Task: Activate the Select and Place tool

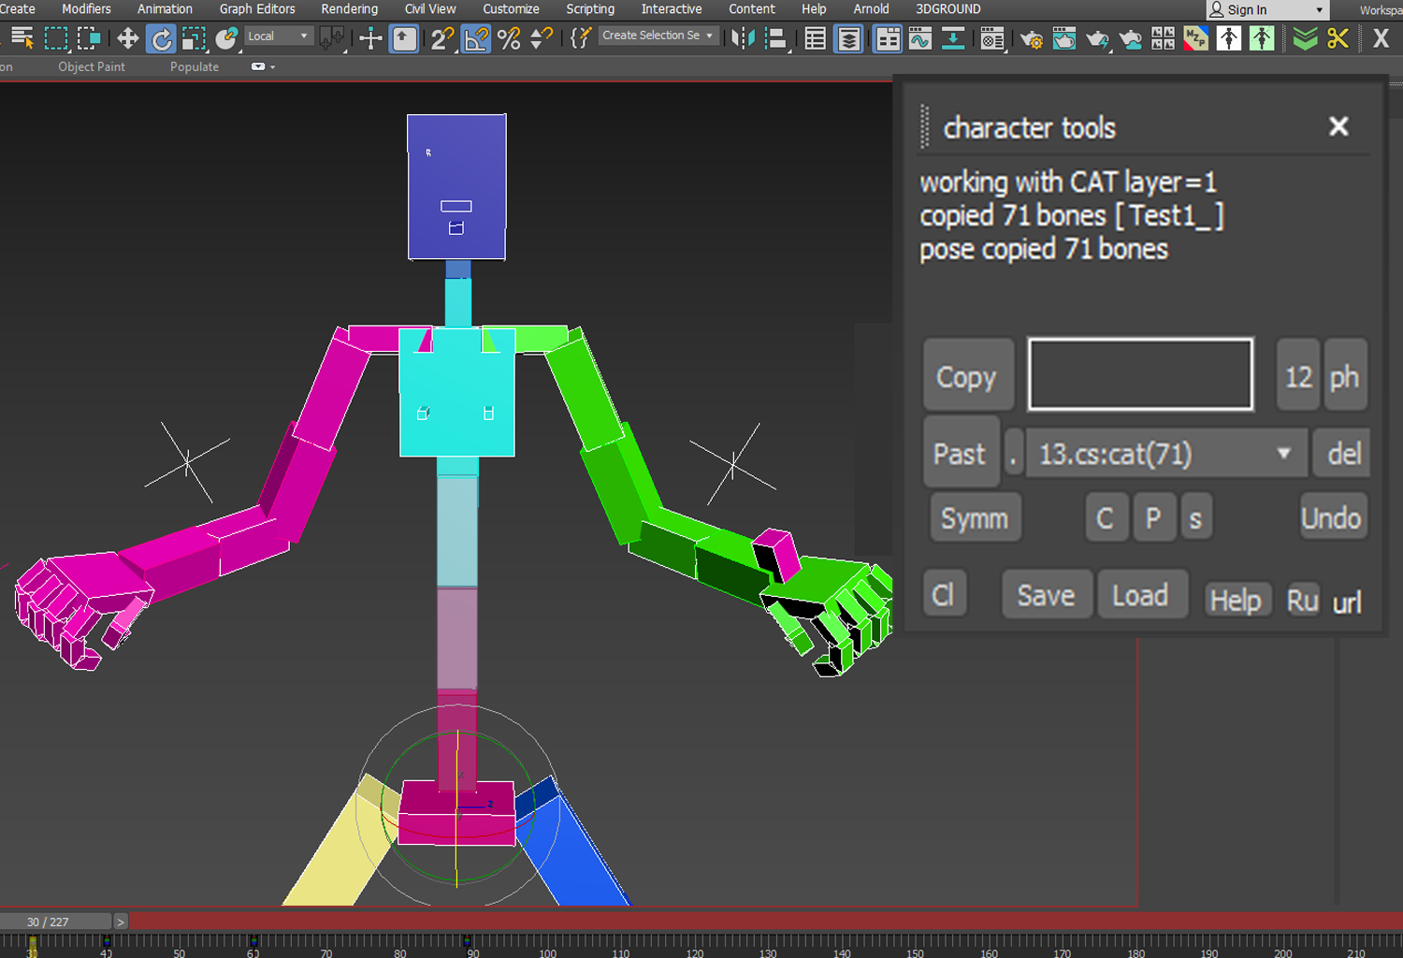Action: 226,38
